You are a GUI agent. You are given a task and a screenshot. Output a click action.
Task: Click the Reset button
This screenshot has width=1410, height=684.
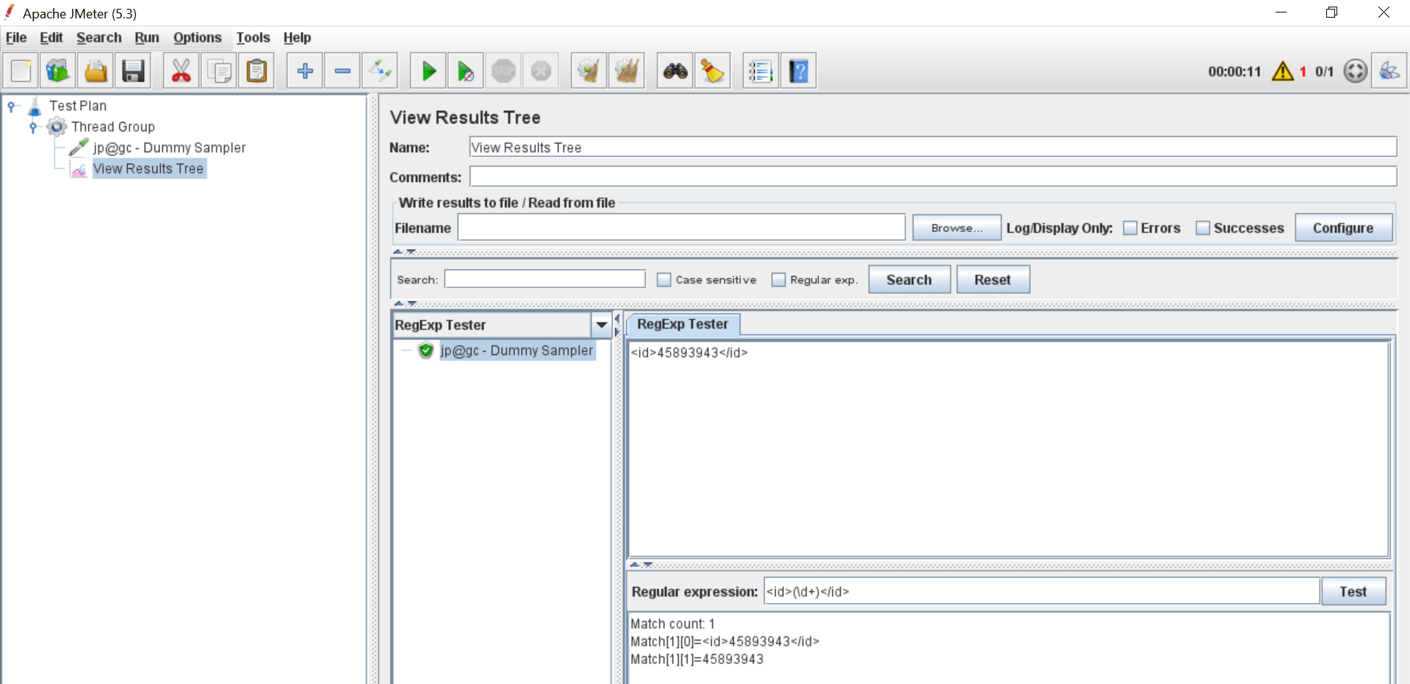tap(993, 280)
